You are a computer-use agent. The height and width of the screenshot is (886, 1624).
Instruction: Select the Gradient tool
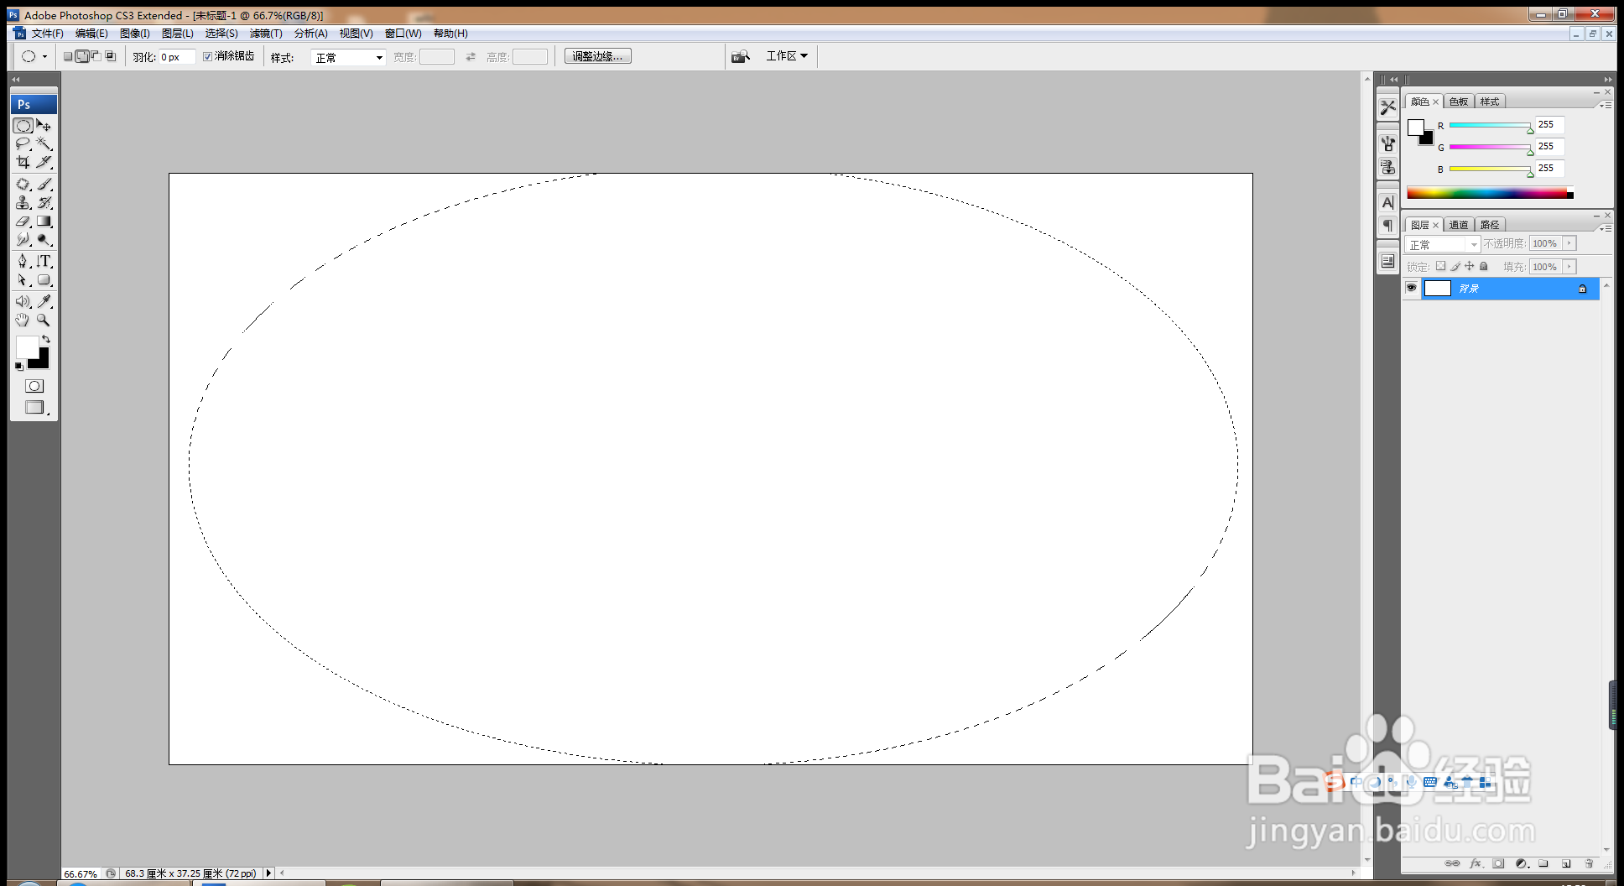[44, 221]
